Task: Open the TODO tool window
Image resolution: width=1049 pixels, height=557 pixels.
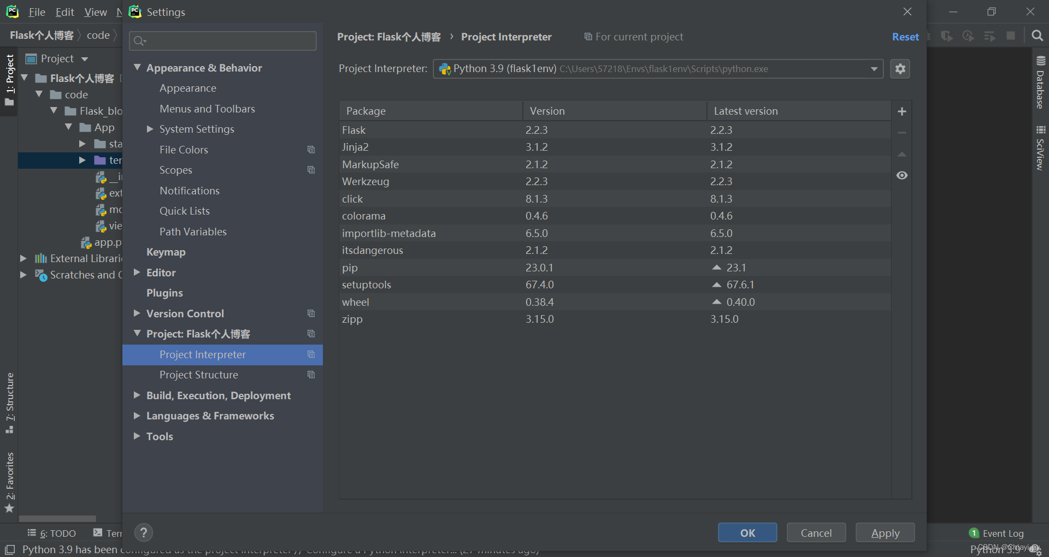Action: pyautogui.click(x=52, y=534)
